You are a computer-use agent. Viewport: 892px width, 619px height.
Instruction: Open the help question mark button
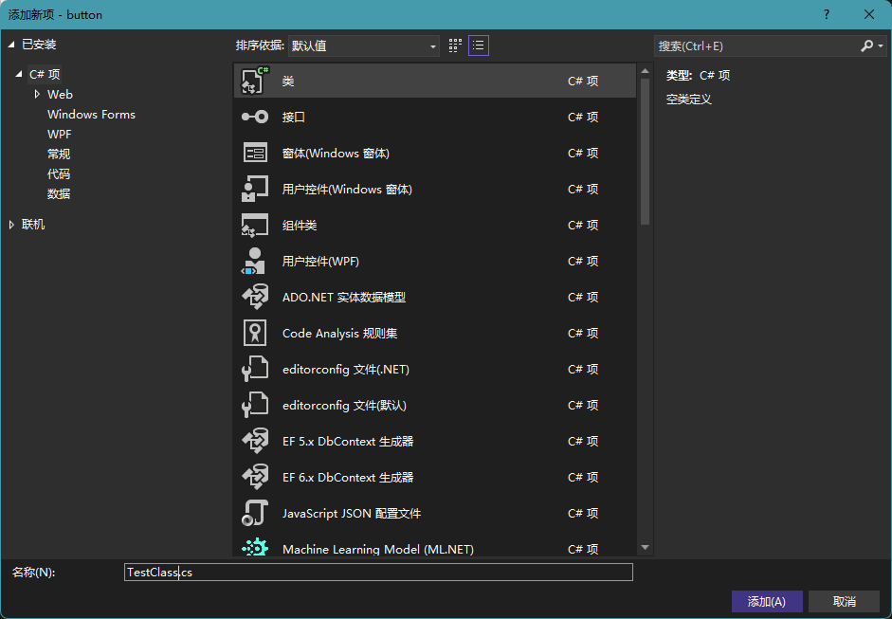click(827, 14)
